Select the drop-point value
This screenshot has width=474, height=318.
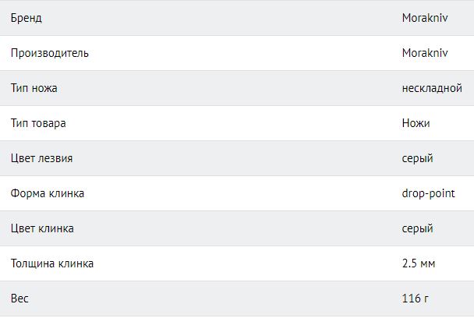(428, 193)
